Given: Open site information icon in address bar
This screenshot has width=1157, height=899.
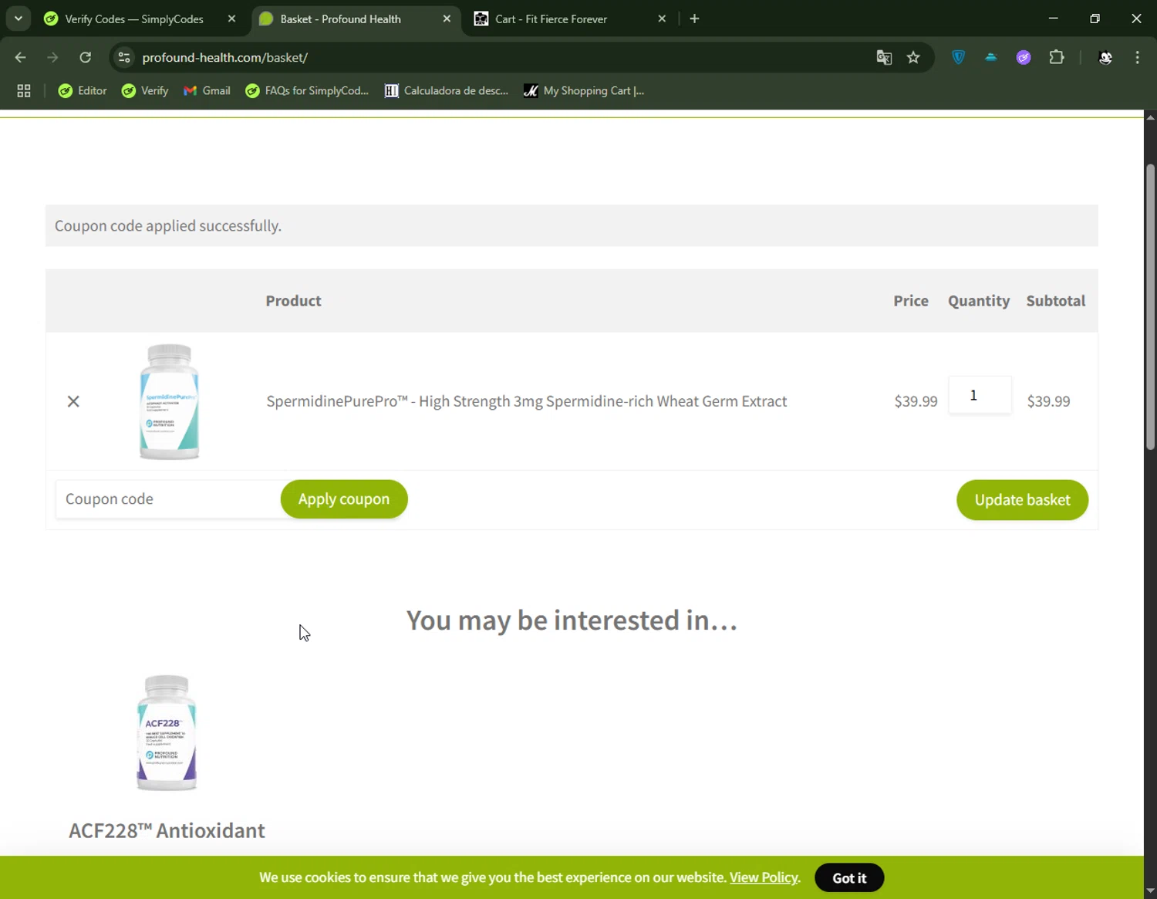Looking at the screenshot, I should pos(124,57).
